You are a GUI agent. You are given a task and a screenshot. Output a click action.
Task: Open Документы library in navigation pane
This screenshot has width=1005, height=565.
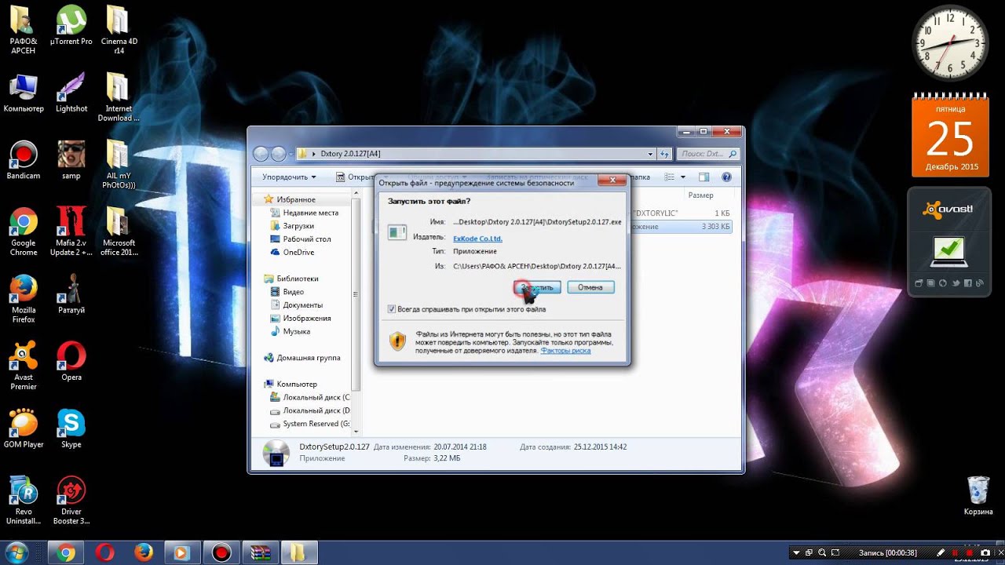pos(295,305)
